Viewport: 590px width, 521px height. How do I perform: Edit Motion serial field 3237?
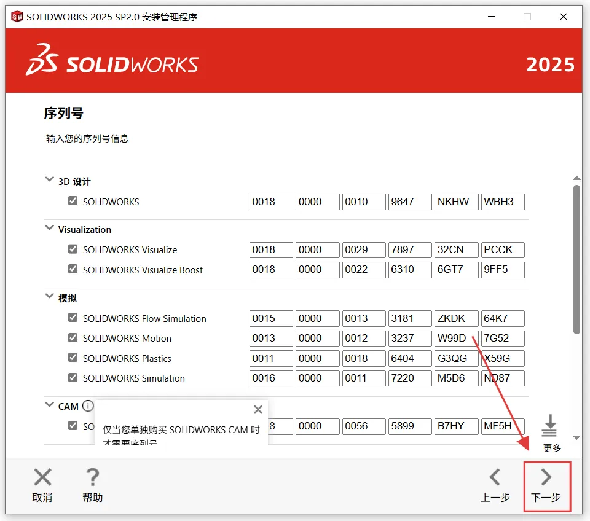[x=410, y=338]
